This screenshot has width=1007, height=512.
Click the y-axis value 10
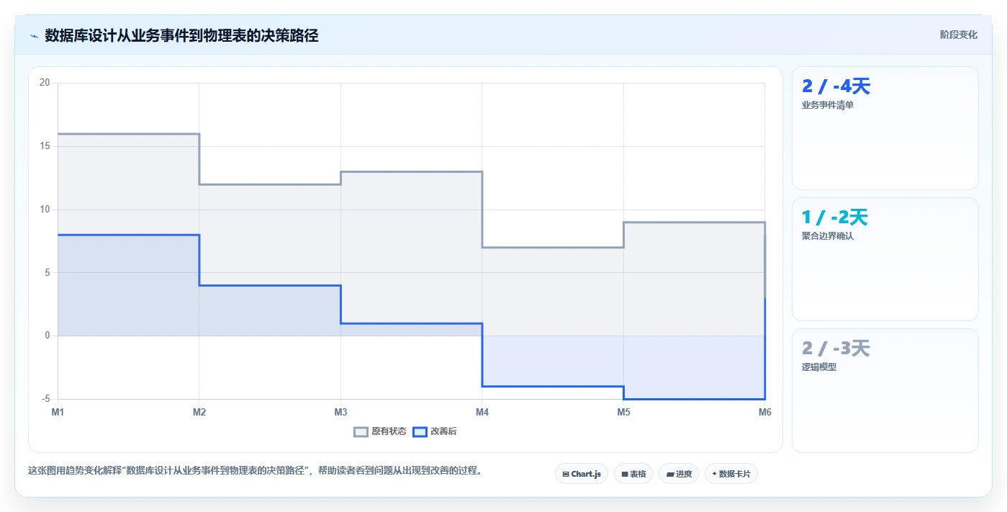(45, 210)
